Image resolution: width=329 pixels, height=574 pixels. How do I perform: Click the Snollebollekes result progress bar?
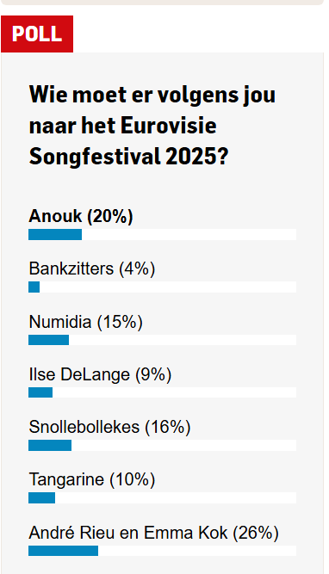click(162, 445)
